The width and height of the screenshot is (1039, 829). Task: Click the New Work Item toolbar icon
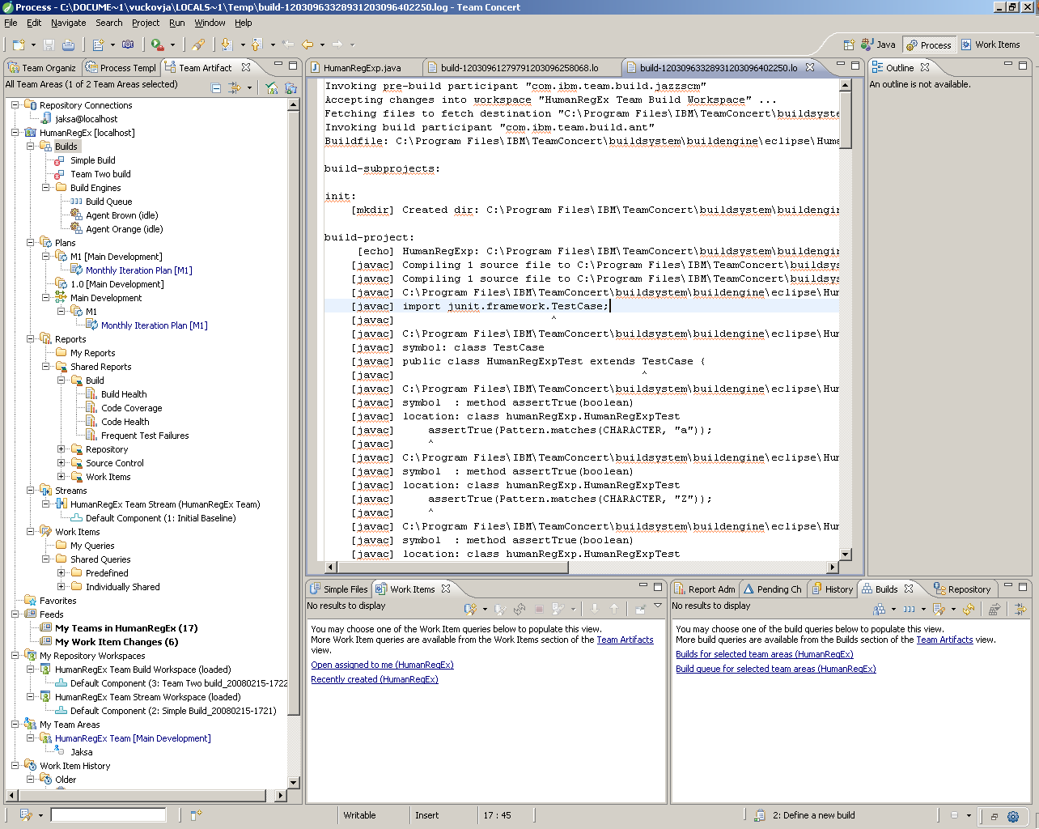tap(99, 45)
